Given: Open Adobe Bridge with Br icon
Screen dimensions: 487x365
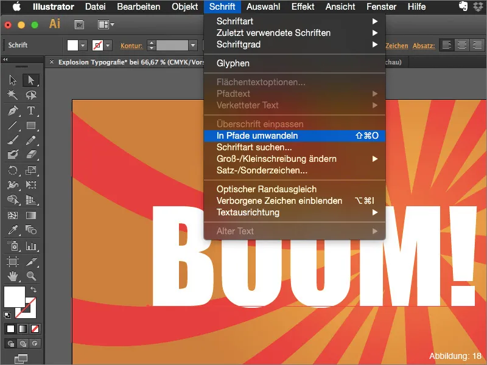Looking at the screenshot, I should (x=79, y=24).
